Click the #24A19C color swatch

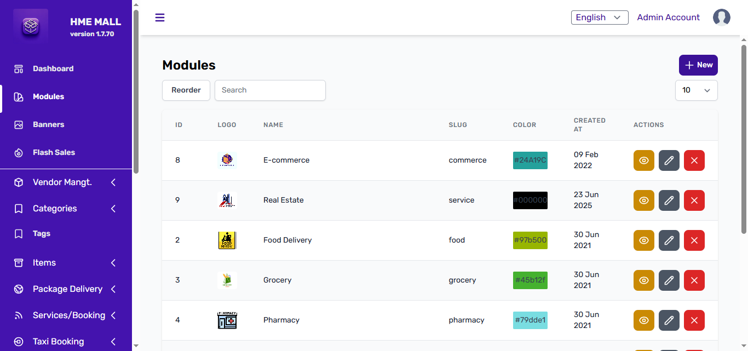530,160
